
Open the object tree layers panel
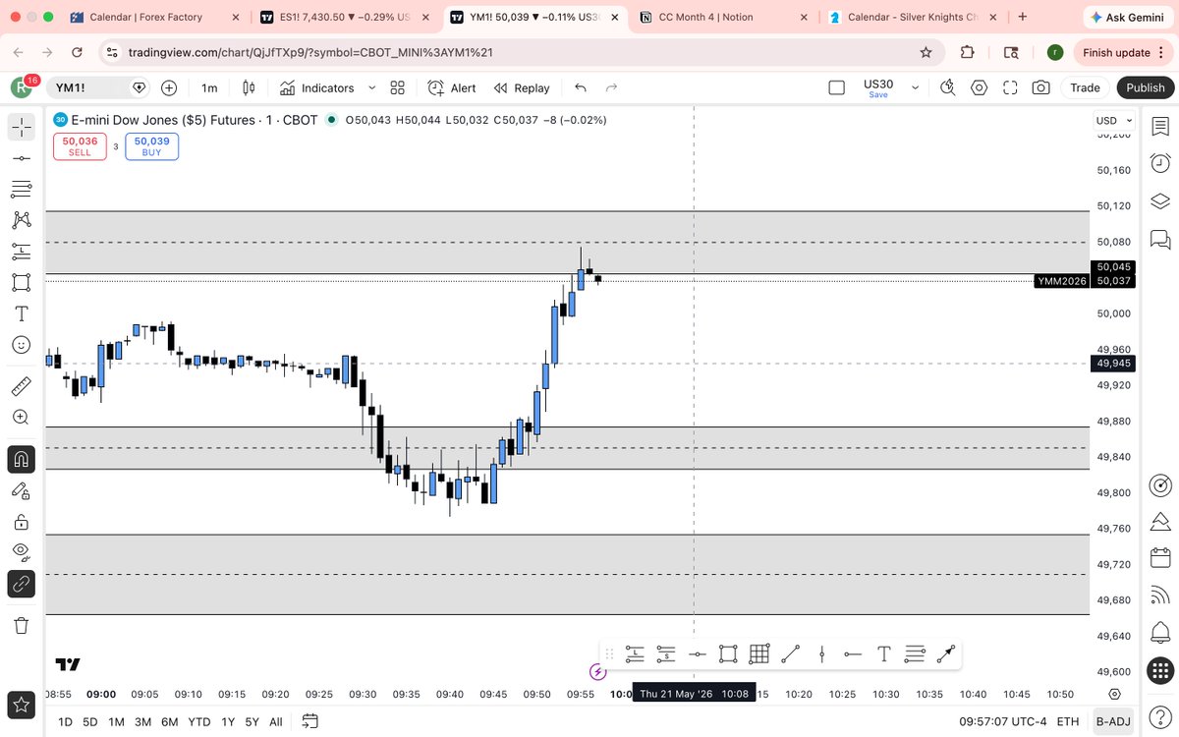pyautogui.click(x=1159, y=200)
